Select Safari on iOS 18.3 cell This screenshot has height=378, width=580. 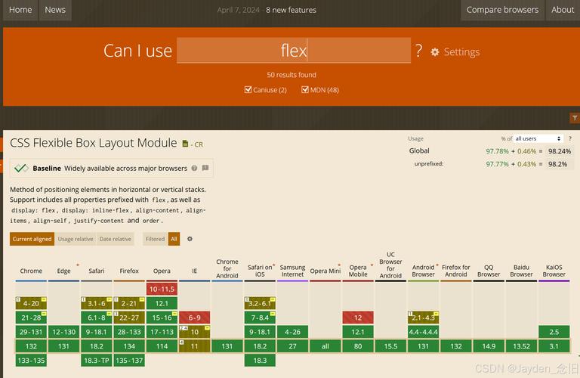260,360
